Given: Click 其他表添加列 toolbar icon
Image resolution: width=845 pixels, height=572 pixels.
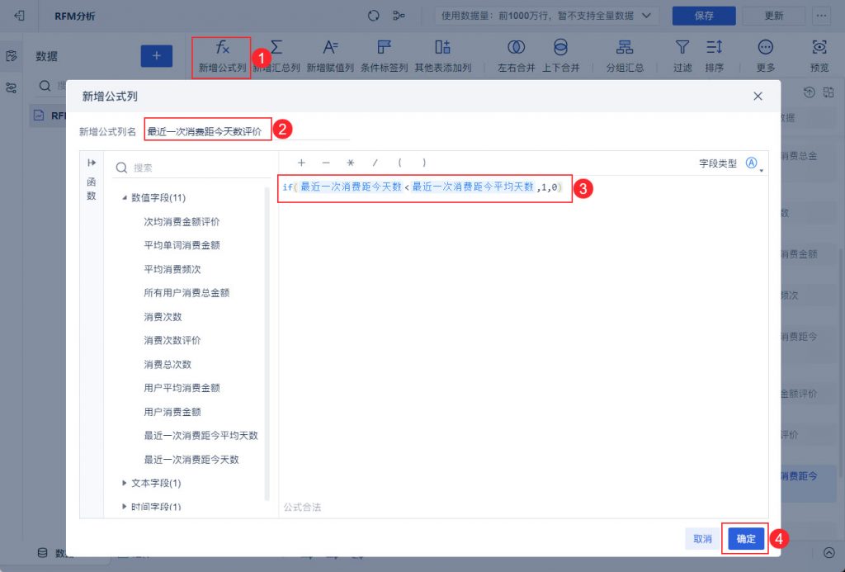Looking at the screenshot, I should tap(442, 47).
